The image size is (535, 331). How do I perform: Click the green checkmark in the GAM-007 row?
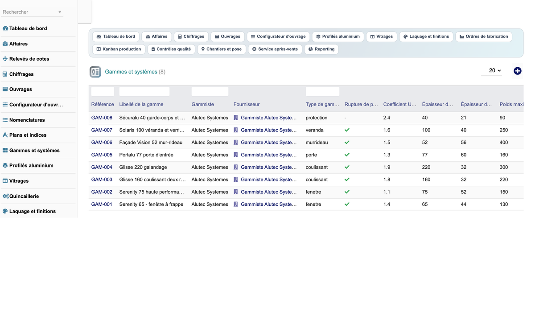347,130
